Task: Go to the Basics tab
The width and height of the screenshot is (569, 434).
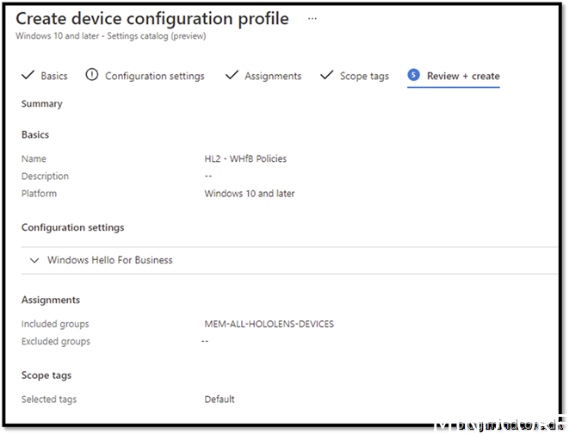Action: [54, 76]
